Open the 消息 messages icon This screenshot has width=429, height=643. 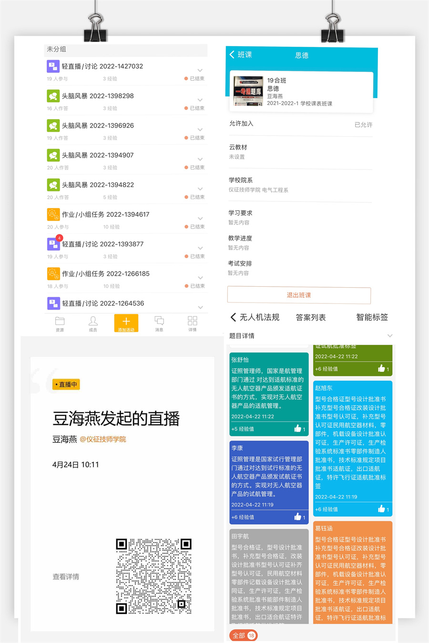click(159, 321)
